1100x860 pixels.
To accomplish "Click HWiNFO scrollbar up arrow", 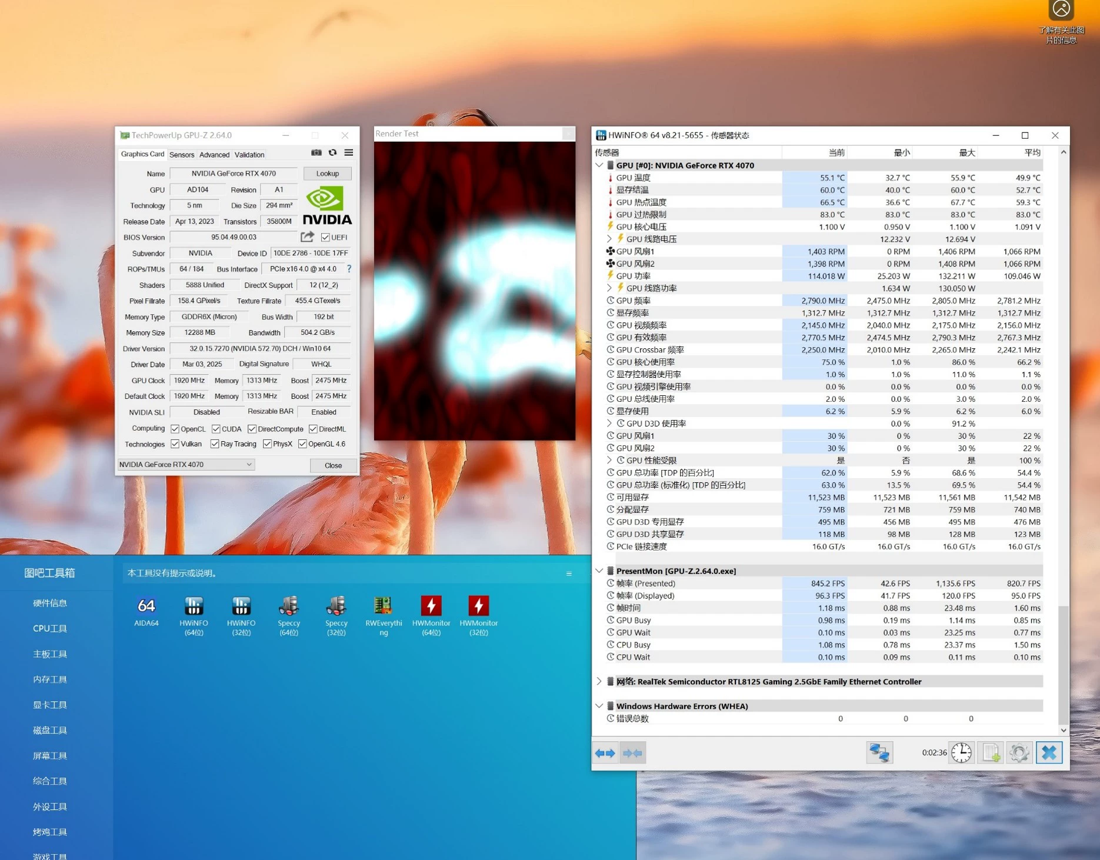I will 1063,152.
